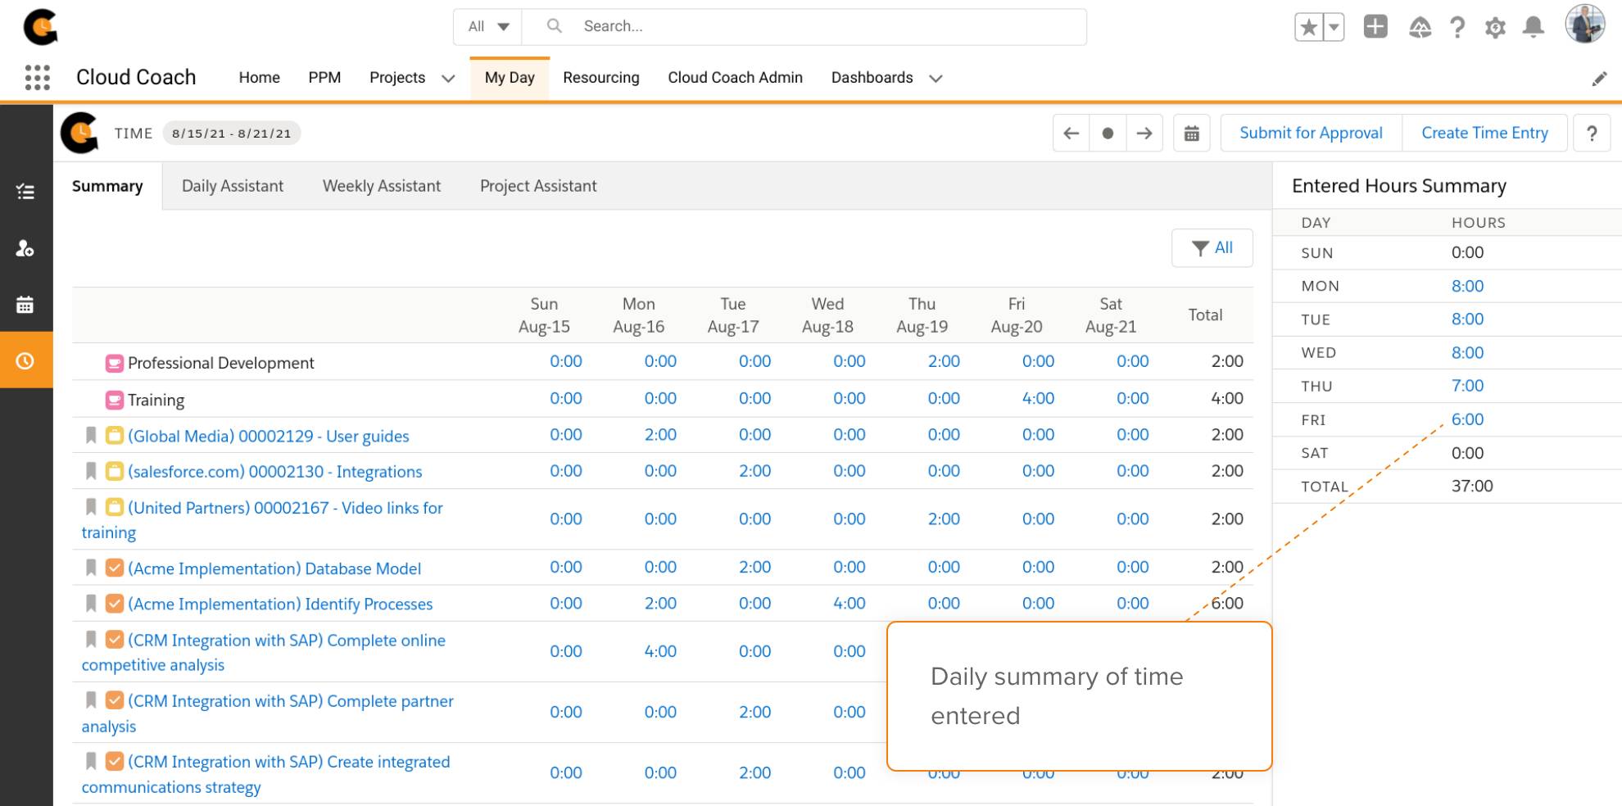Expand the Projects nav dropdown chevron
Screen dimensions: 1622x806
click(x=448, y=79)
